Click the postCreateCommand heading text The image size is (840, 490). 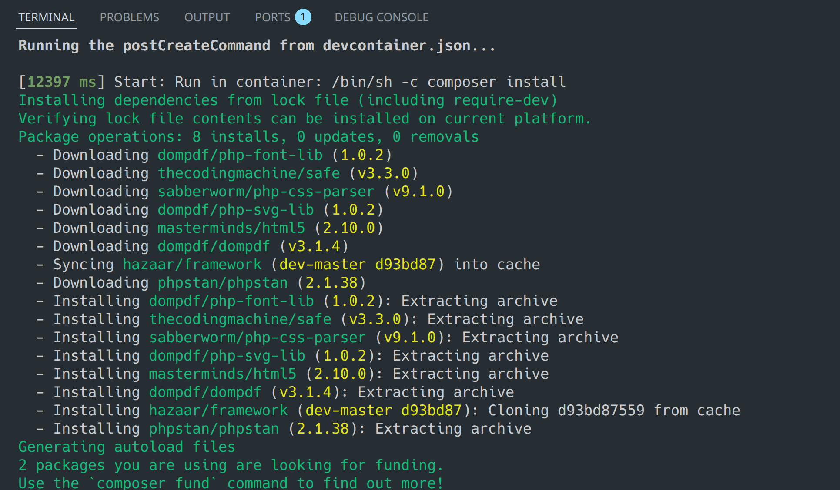196,45
